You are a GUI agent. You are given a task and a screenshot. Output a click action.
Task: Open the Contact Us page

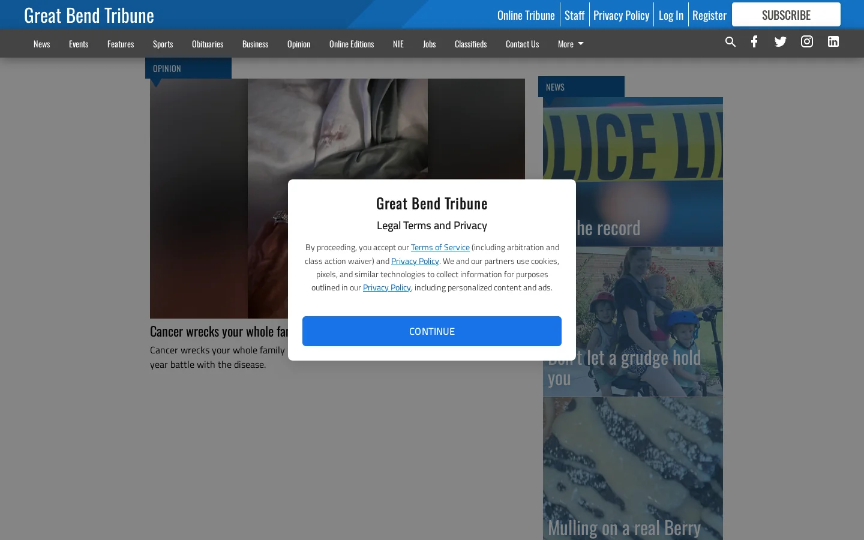pyautogui.click(x=522, y=44)
